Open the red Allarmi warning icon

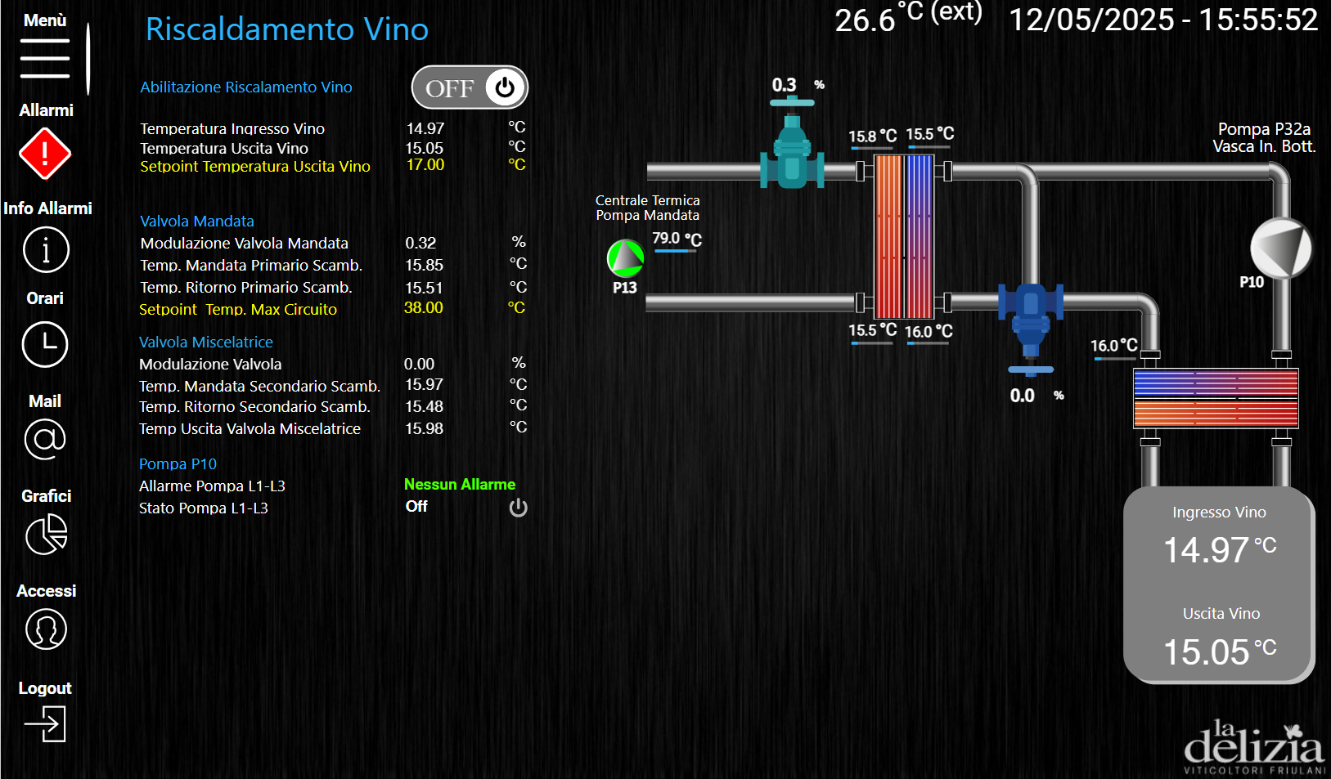(45, 154)
